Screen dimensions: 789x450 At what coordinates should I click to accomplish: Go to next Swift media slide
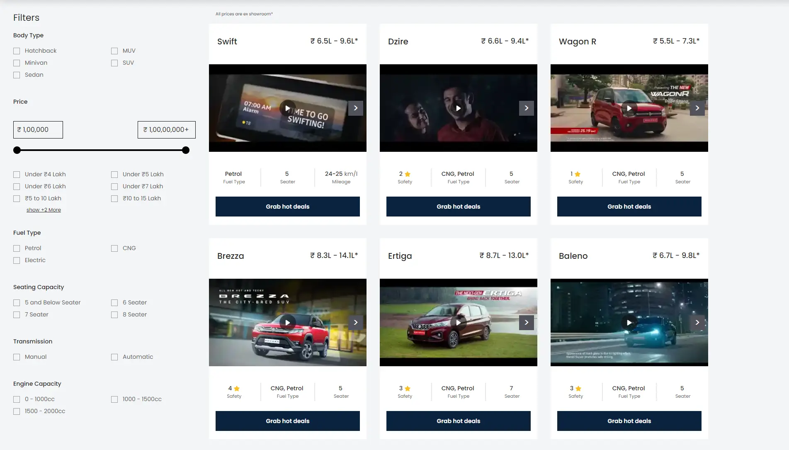click(x=356, y=108)
